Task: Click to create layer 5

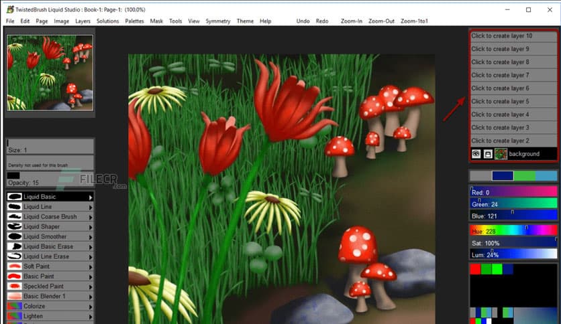Action: pos(513,101)
